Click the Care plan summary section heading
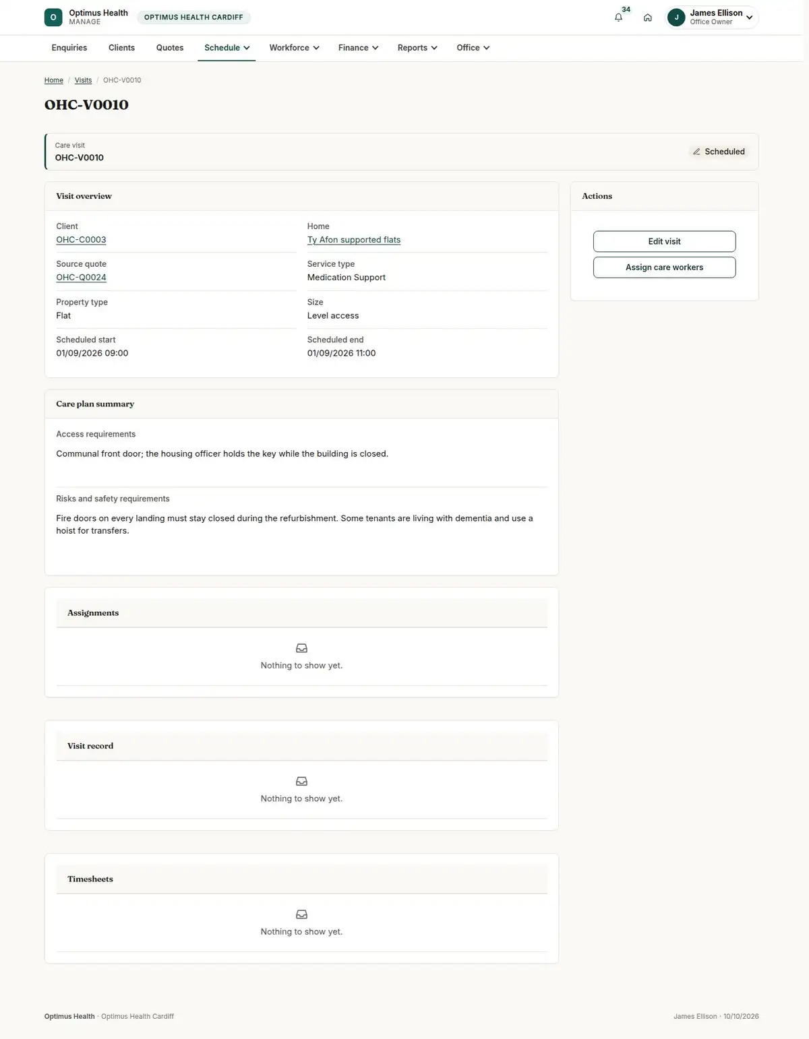The height and width of the screenshot is (1039, 809). pos(95,404)
